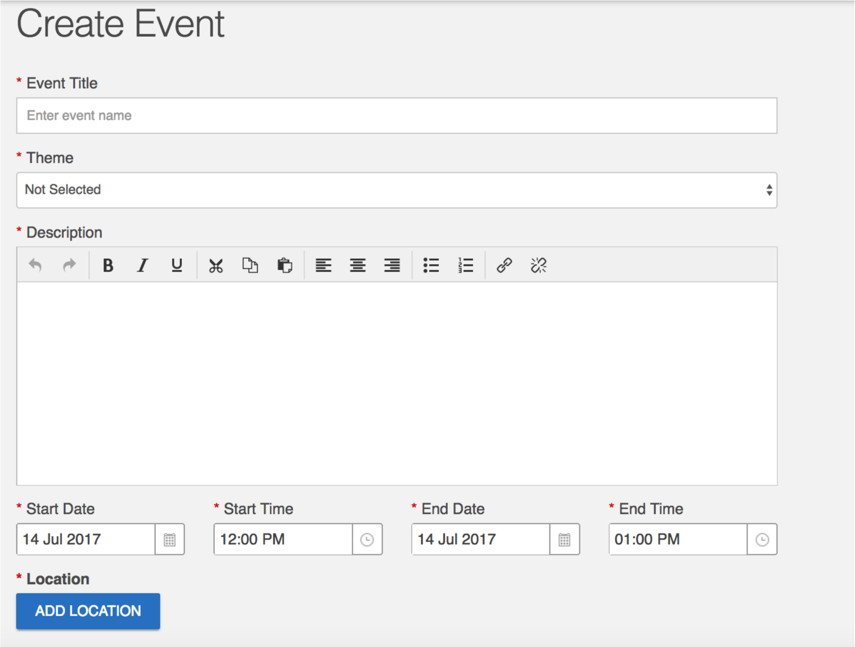Viewport: 855px width, 647px height.
Task: Redo the edit in Description toolbar
Action: point(69,265)
